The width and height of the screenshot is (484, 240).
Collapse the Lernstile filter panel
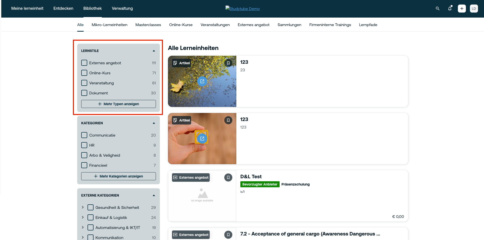point(154,51)
